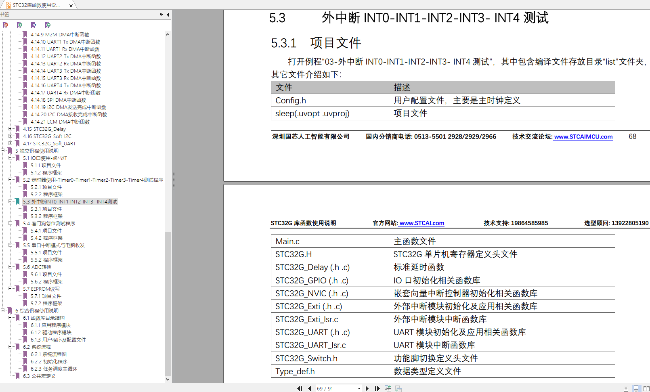Go to the last page
The image size is (650, 392).
pyautogui.click(x=377, y=388)
